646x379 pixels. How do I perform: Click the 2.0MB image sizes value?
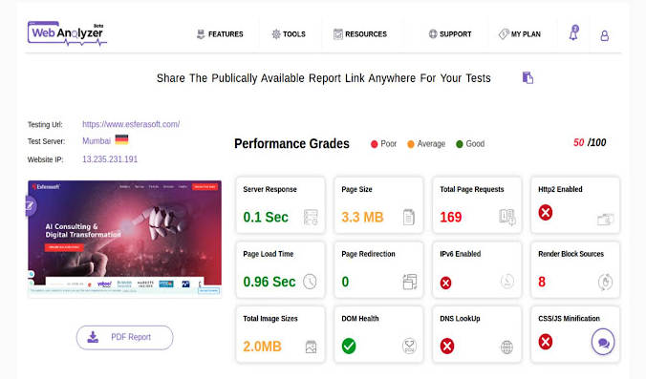(x=262, y=347)
